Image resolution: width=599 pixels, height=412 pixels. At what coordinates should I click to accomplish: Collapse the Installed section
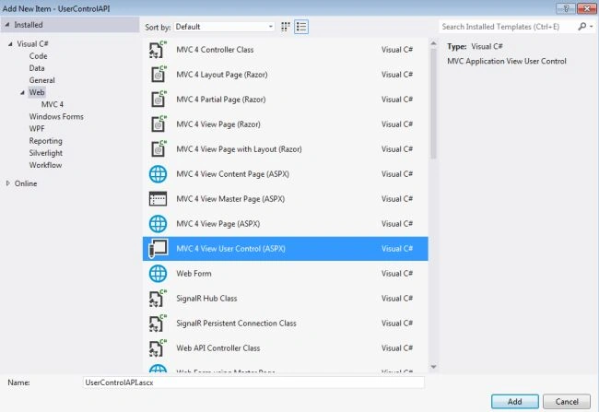click(7, 25)
